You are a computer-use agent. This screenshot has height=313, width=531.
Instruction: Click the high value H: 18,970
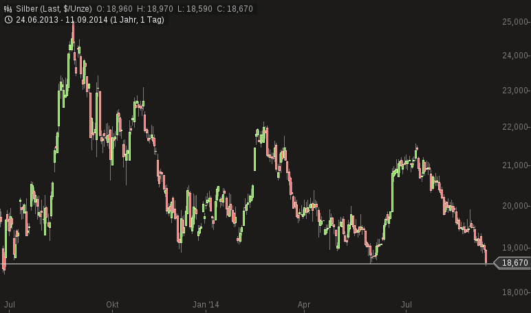tap(155, 9)
